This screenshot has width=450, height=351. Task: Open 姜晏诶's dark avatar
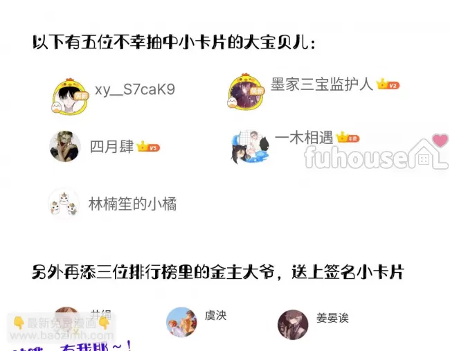293,325
